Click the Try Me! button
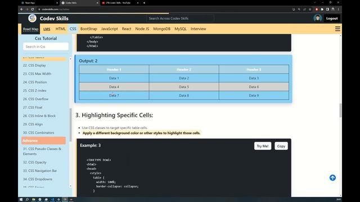 263,146
